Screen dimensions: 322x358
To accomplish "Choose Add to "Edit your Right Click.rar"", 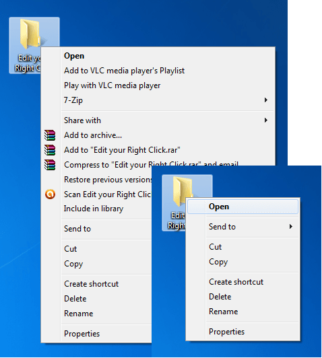I will [122, 150].
